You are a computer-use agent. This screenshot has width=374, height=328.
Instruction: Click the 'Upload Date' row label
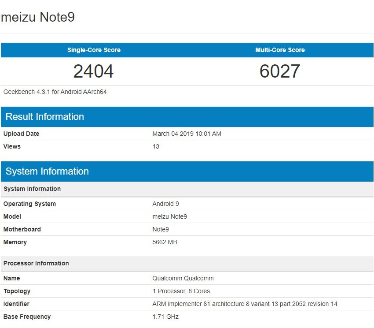pyautogui.click(x=21, y=134)
